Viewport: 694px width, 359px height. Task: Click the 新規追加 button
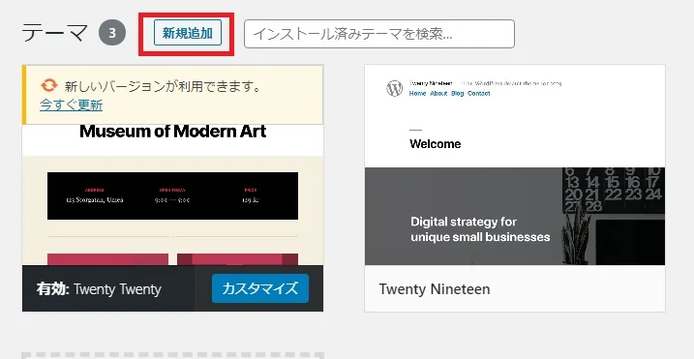[188, 33]
